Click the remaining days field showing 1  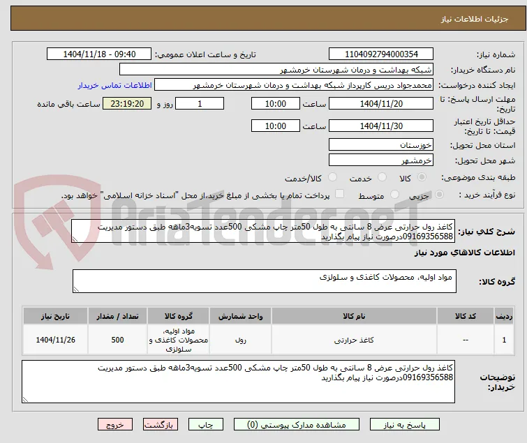[200, 103]
